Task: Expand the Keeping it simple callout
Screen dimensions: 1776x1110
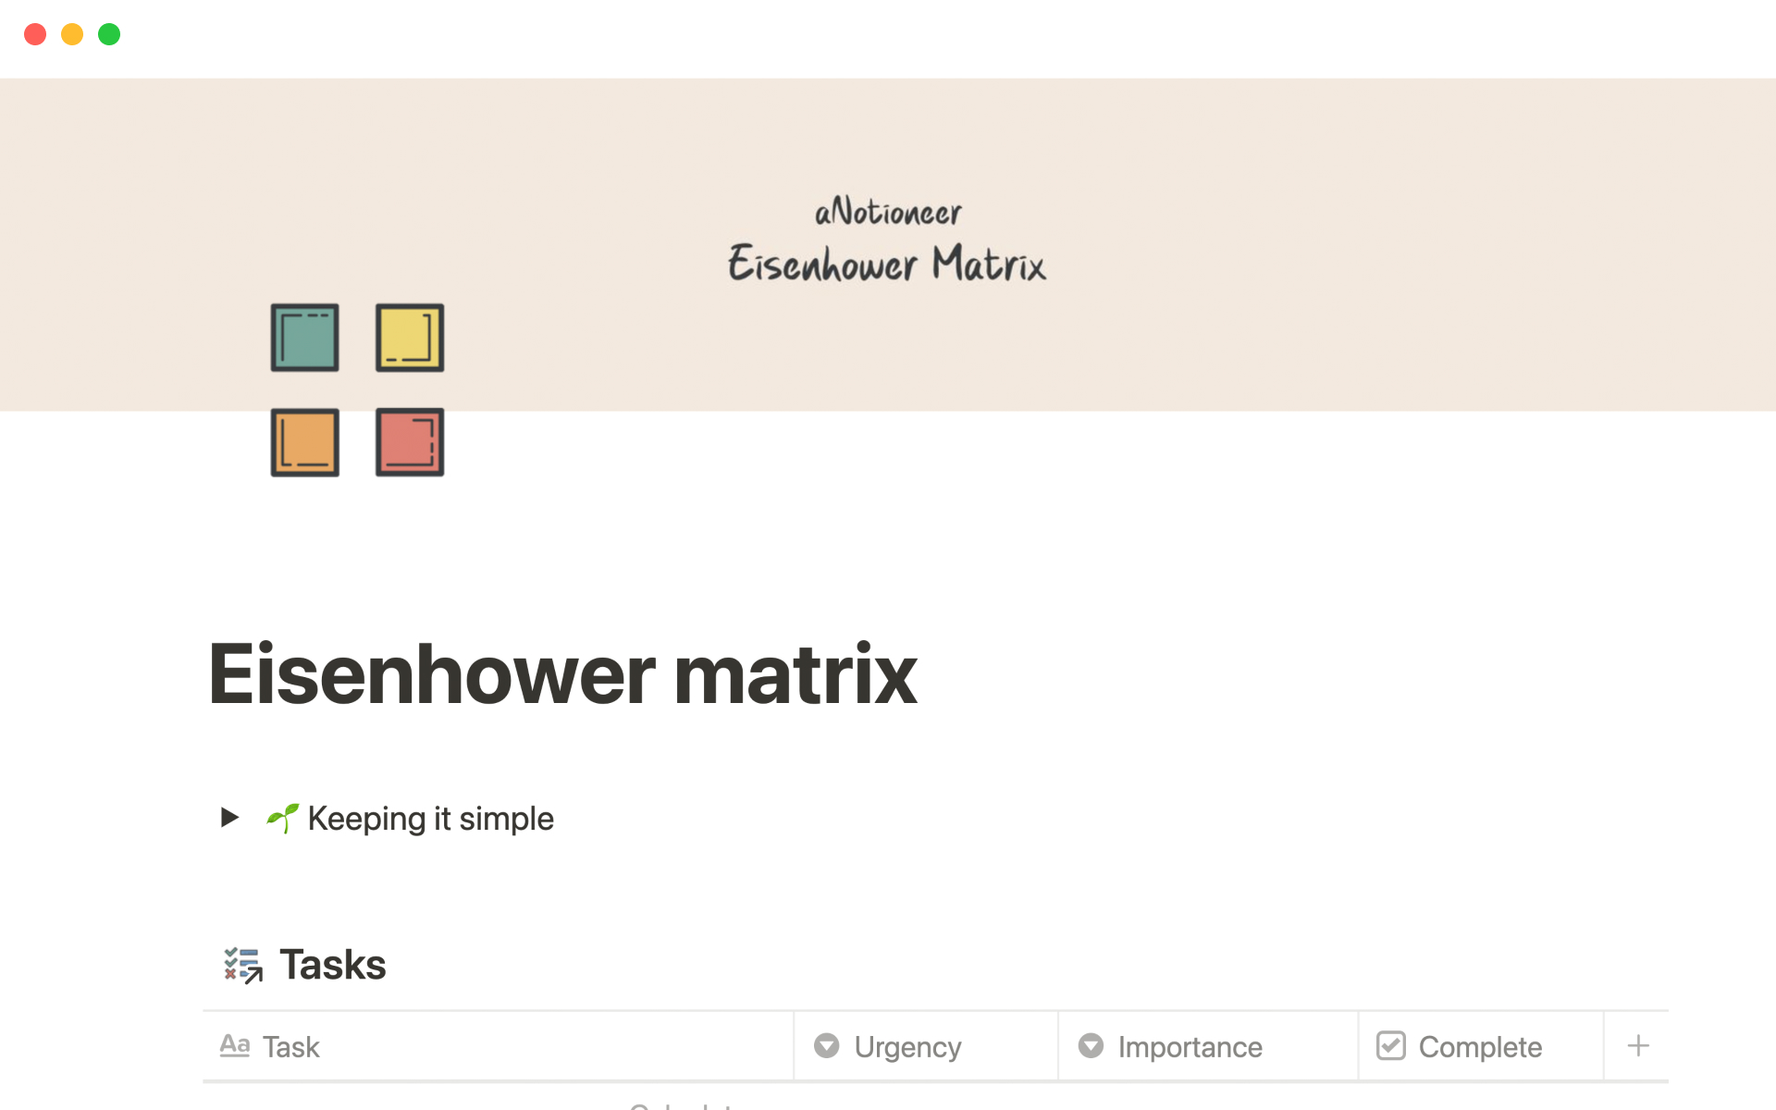Action: tap(231, 817)
